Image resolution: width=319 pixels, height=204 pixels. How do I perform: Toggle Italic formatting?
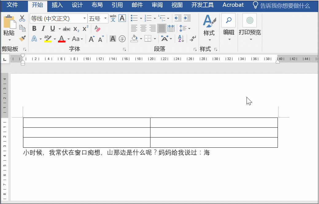click(x=43, y=29)
